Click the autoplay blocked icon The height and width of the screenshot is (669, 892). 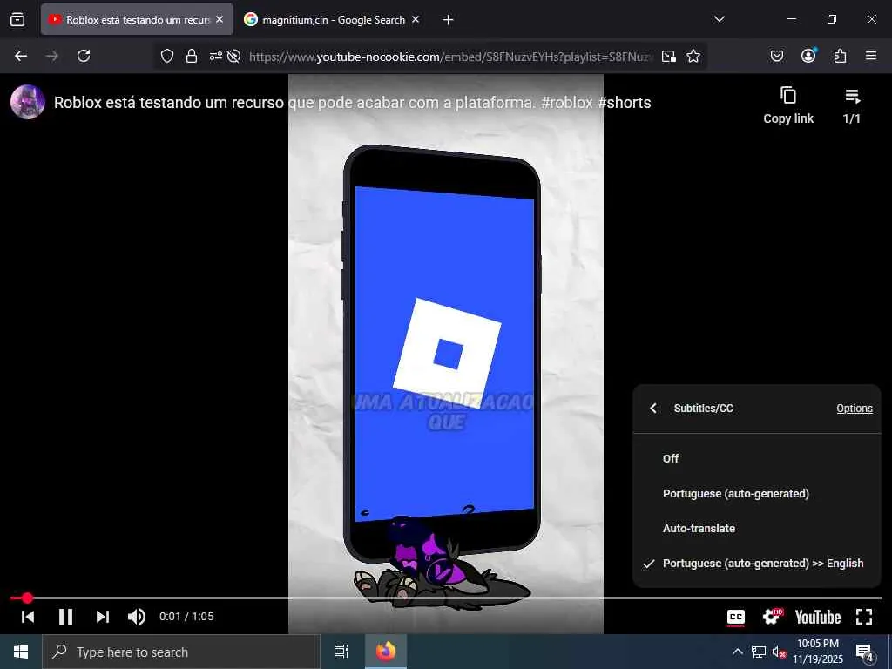[233, 56]
